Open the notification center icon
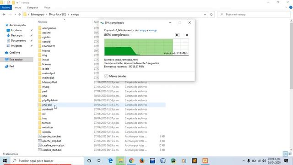The height and width of the screenshot is (165, 293). tap(286, 161)
